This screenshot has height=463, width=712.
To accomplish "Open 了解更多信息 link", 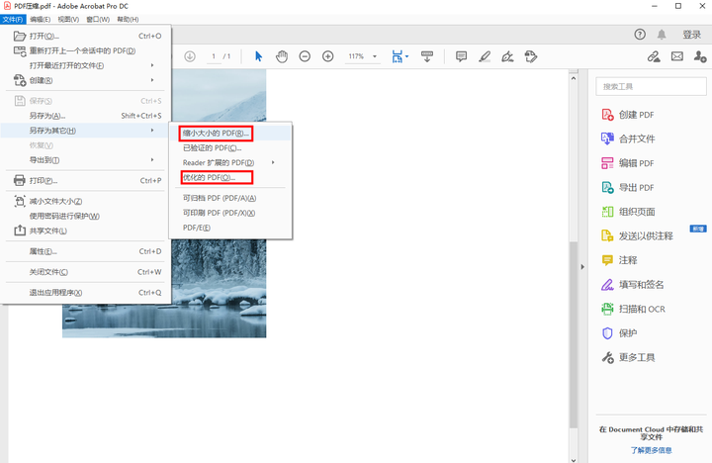I will point(651,450).
